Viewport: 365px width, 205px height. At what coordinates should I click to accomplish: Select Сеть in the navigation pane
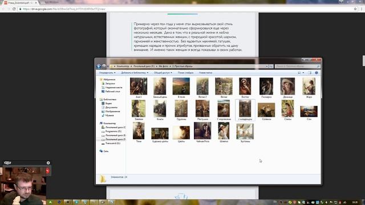106,151
